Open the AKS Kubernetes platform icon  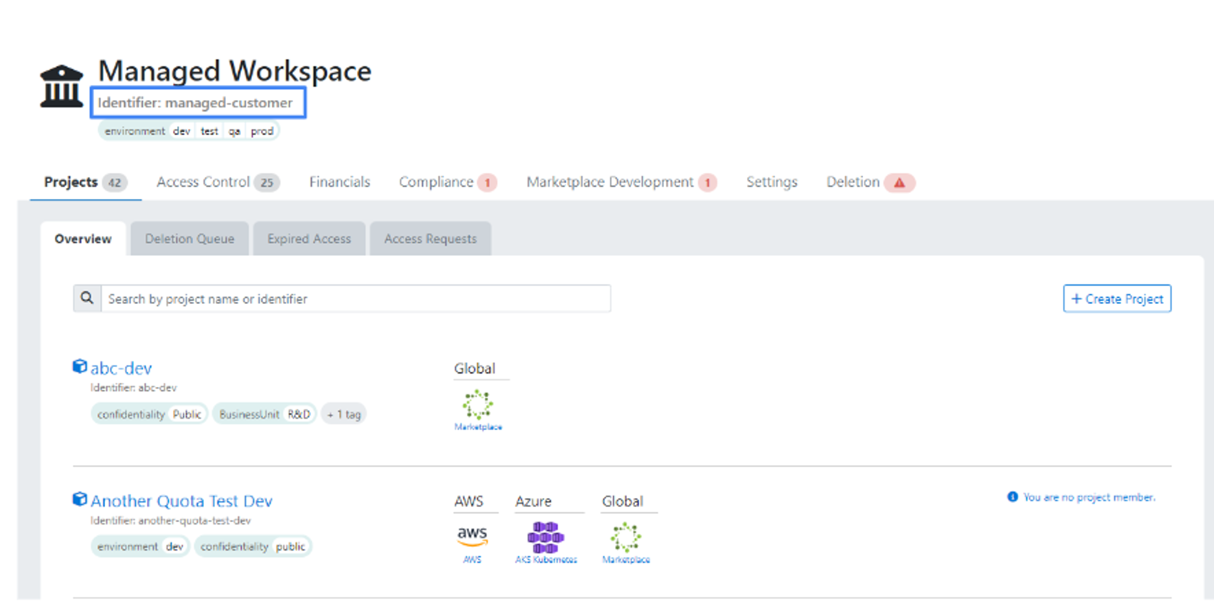click(x=546, y=537)
